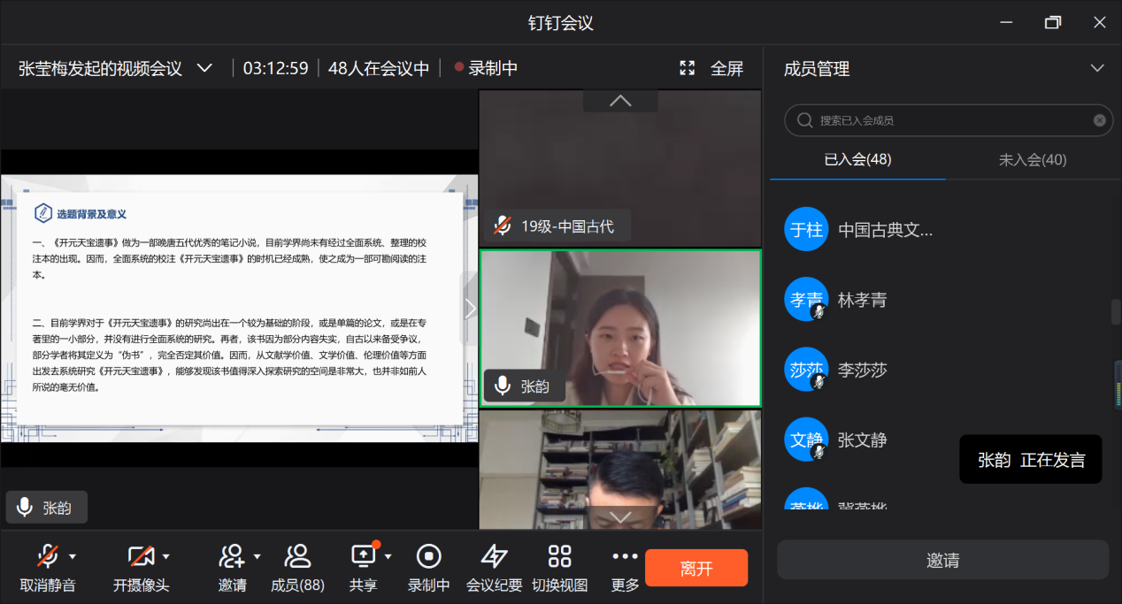Click the 搜索已入会成员 search field
1122x604 pixels.
tap(942, 120)
